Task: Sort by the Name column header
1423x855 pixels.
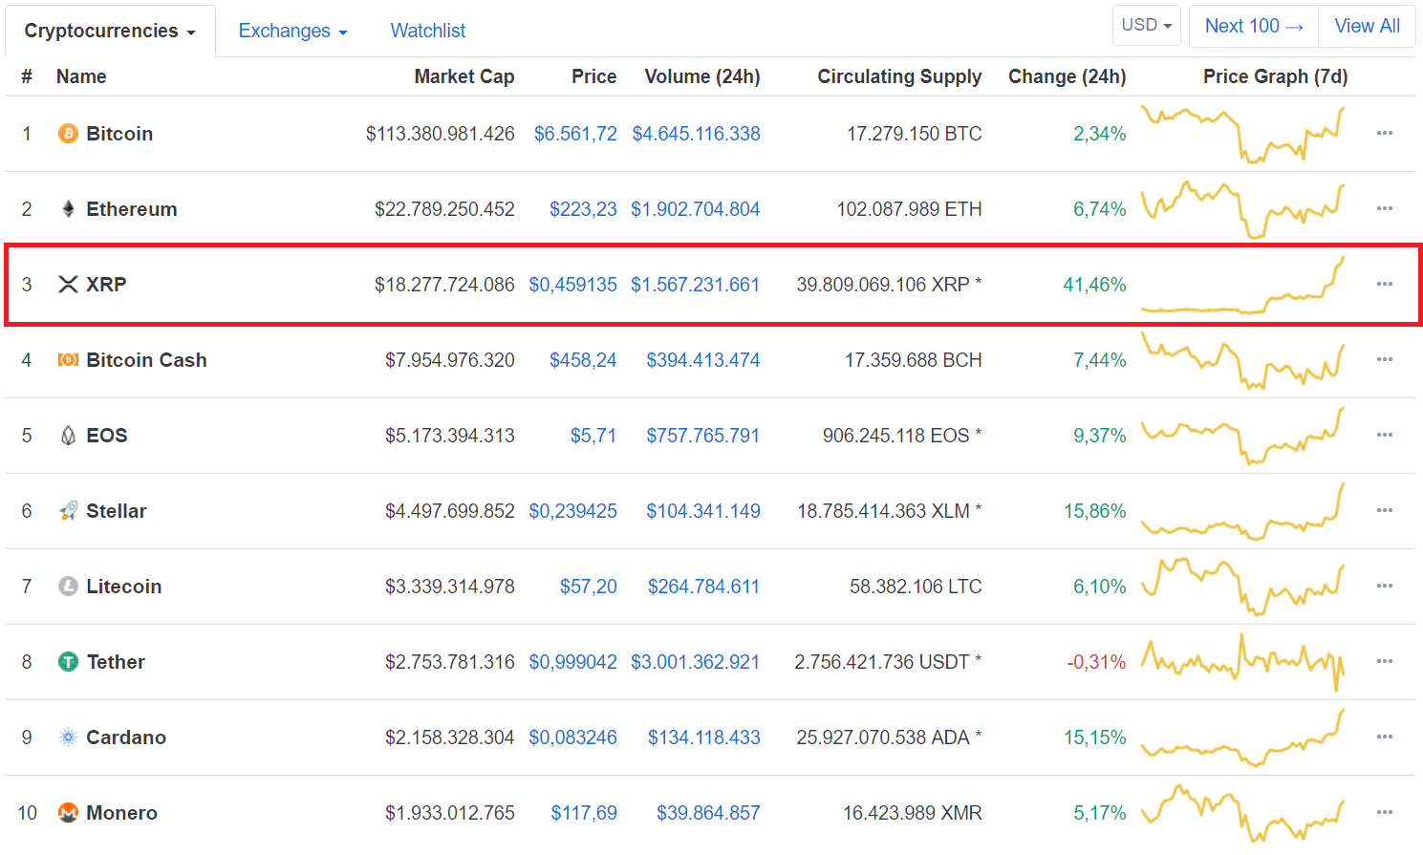Action: [81, 76]
